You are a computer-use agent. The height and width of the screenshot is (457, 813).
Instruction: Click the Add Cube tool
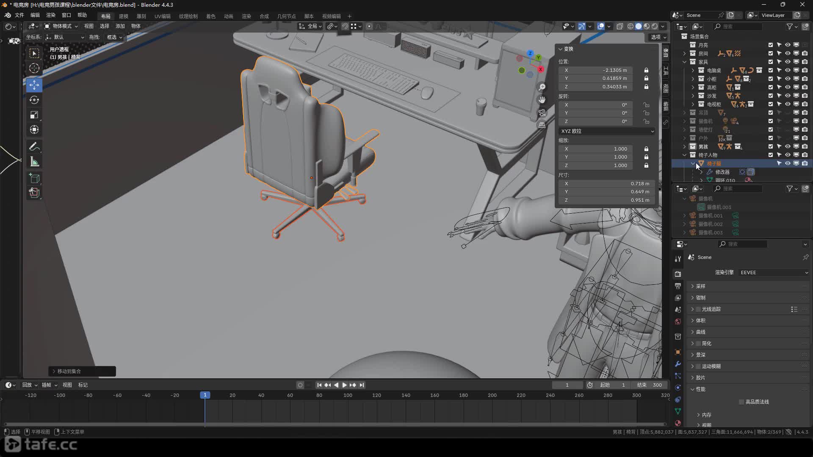(x=34, y=179)
